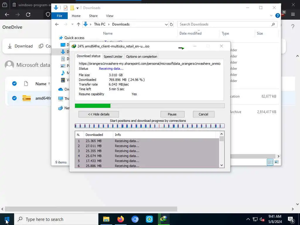Go back in Explorer navigation
The height and width of the screenshot is (225, 300).
(57, 24)
